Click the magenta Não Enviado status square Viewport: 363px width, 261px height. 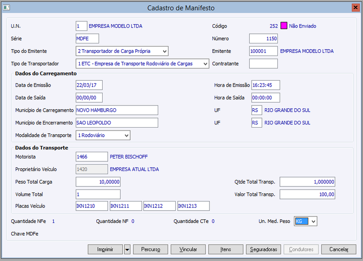coord(284,26)
